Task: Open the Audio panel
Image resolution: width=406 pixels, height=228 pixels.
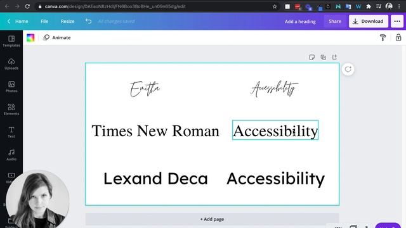Action: (x=11, y=155)
